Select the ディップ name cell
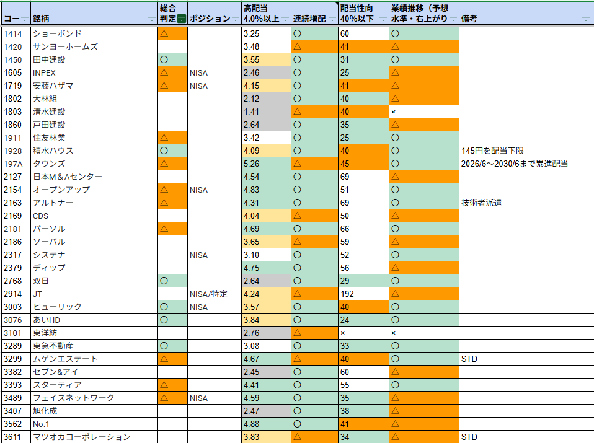594x443 pixels. click(x=94, y=268)
